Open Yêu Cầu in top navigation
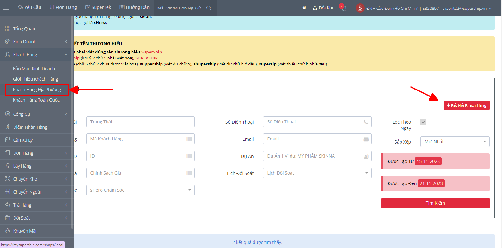Screen dimensions: 502x248 [x=30, y=7]
